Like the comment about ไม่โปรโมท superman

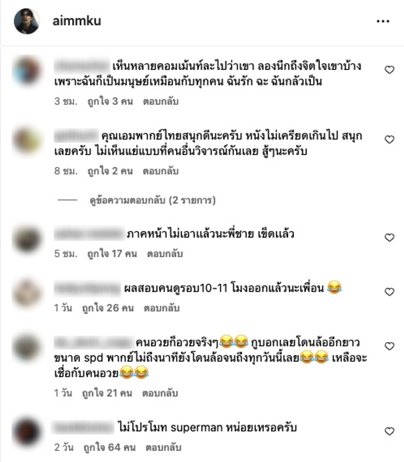coord(389,431)
